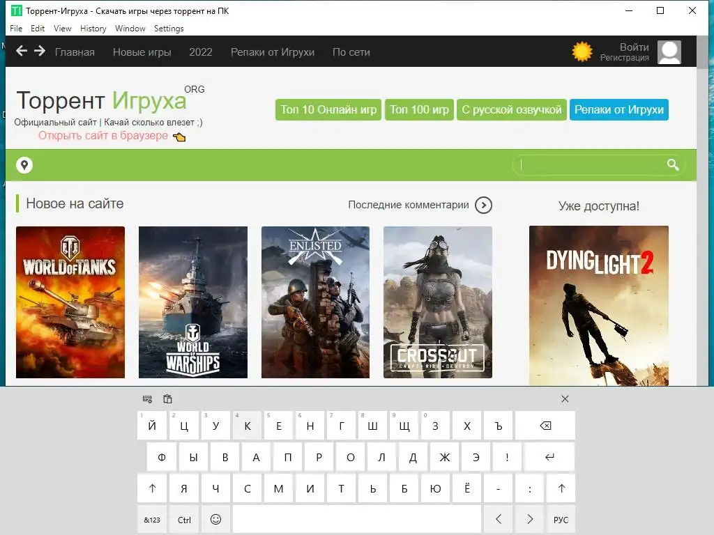Click Топ 10 Онлайн игр button
The height and width of the screenshot is (535, 714).
(328, 109)
